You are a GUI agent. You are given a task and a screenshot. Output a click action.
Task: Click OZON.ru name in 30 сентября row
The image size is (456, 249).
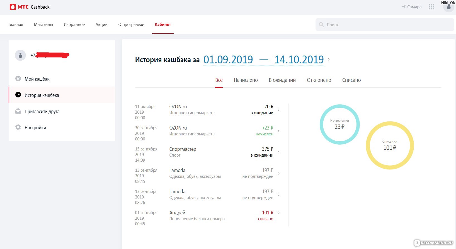178,128
